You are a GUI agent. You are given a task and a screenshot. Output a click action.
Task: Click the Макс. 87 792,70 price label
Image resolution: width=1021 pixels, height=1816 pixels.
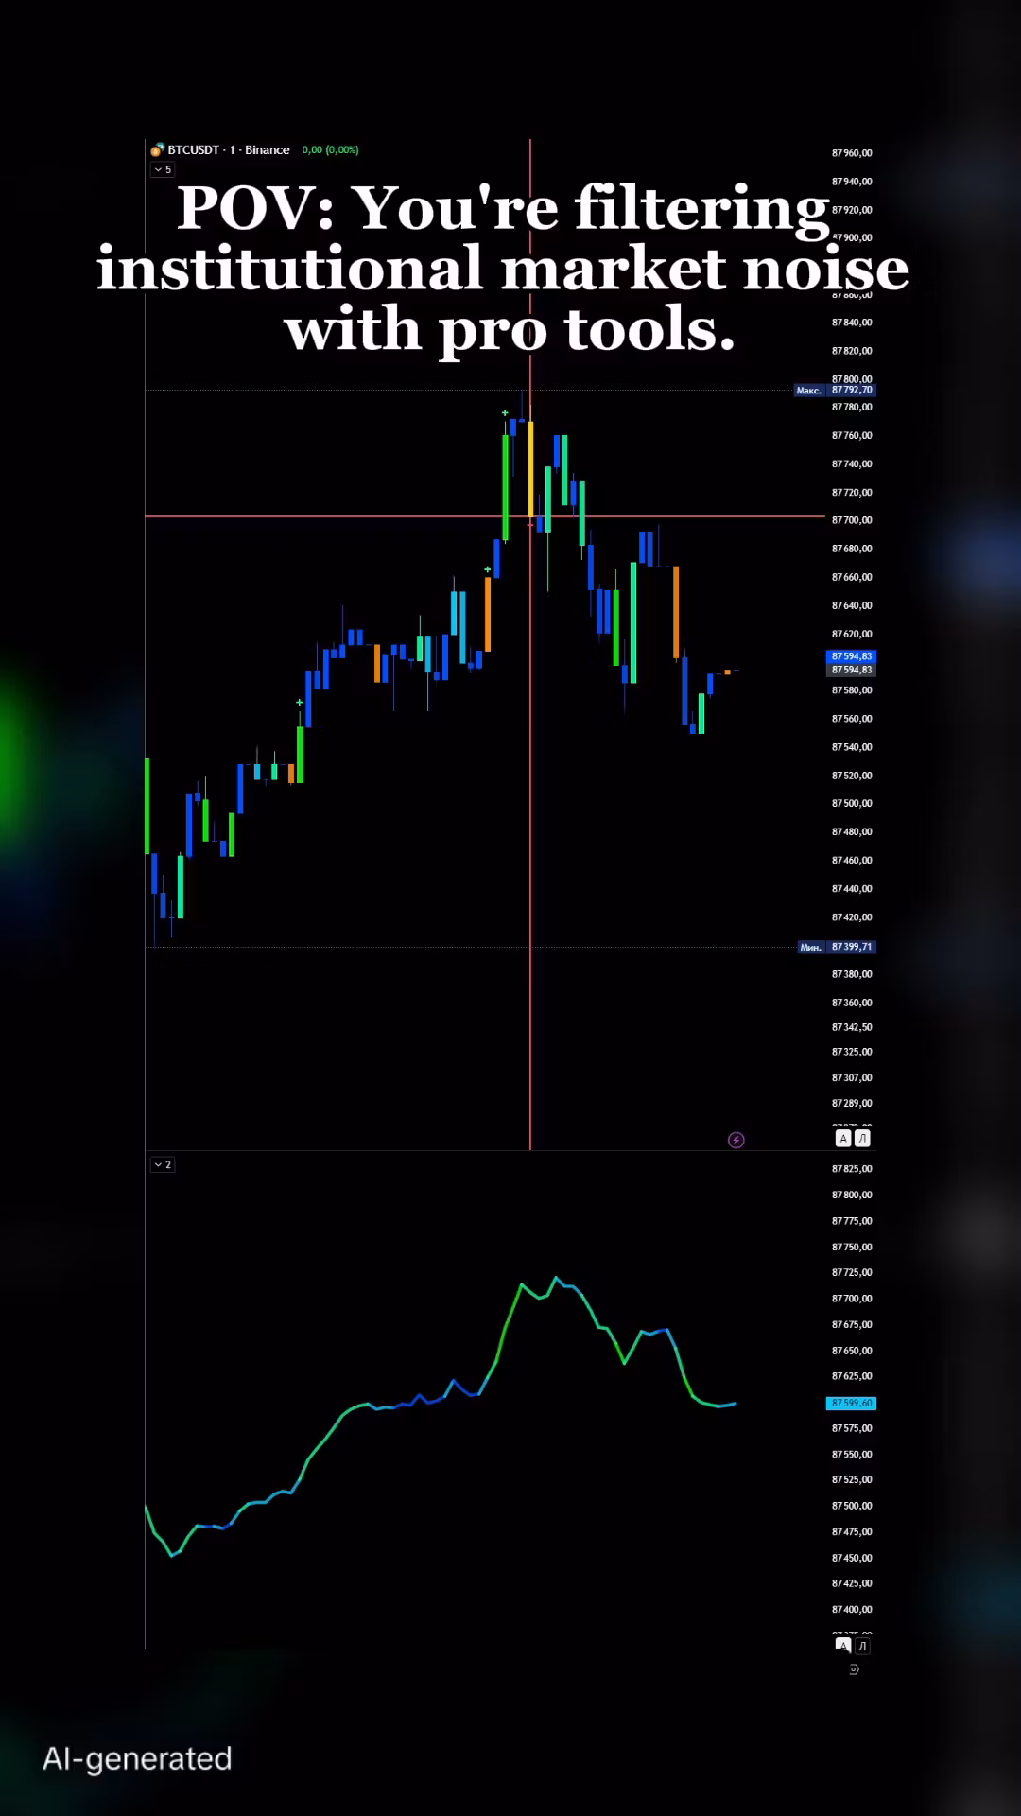point(835,390)
